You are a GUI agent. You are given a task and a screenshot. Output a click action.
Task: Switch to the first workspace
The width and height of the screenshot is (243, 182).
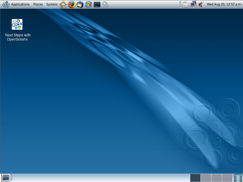195,178
